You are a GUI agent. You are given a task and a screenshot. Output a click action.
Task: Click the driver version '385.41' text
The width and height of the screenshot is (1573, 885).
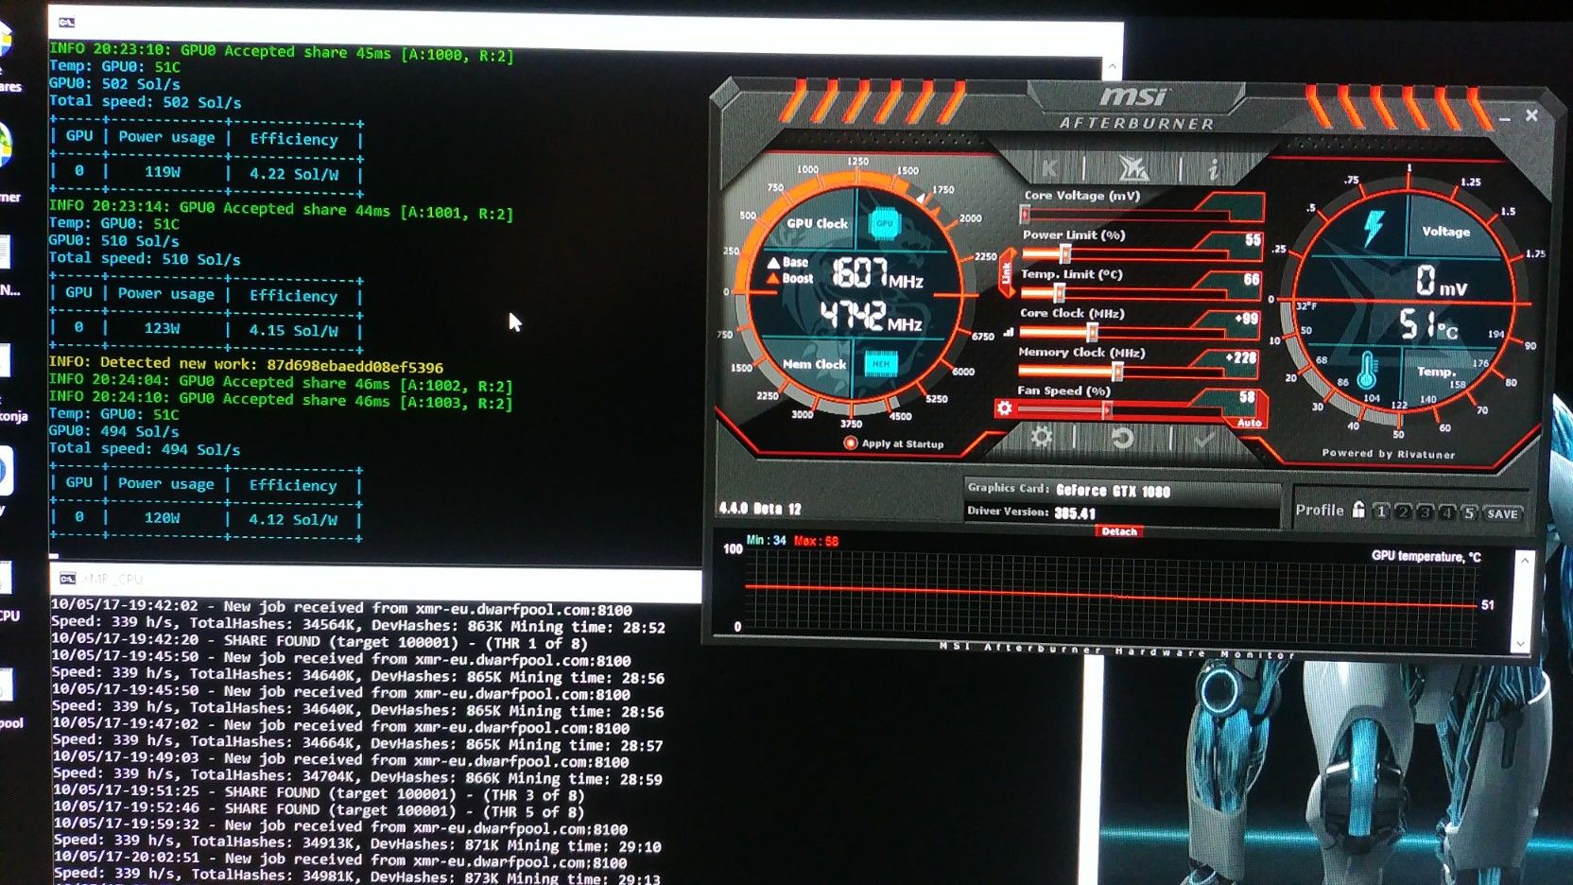[x=1075, y=513]
